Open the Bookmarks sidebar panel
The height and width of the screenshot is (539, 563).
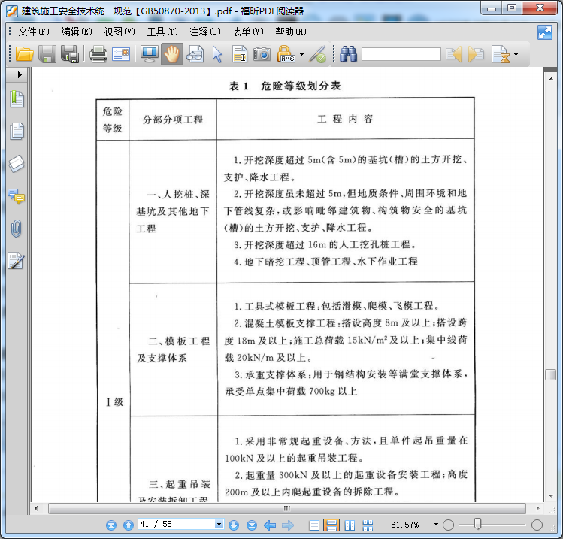tap(17, 99)
